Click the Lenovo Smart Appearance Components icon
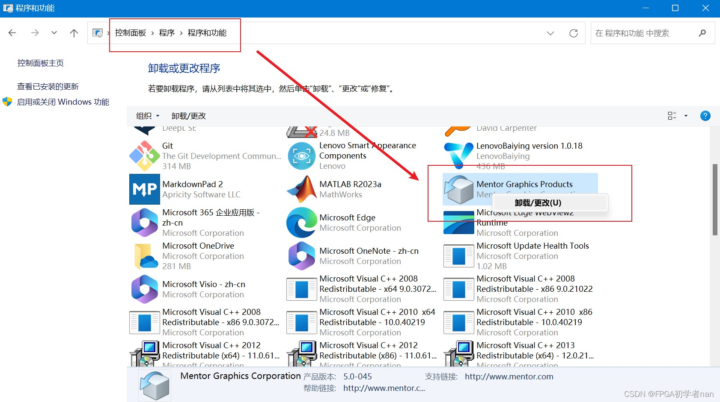The image size is (720, 402). pyautogui.click(x=302, y=156)
